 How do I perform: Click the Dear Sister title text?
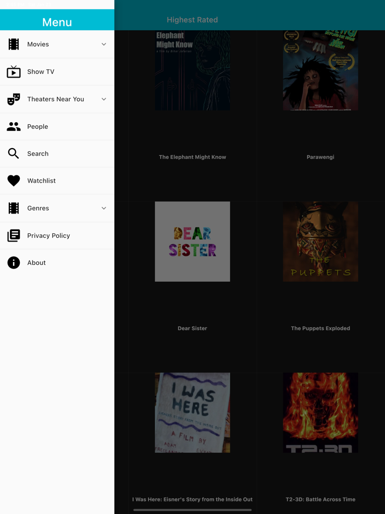[193, 328]
